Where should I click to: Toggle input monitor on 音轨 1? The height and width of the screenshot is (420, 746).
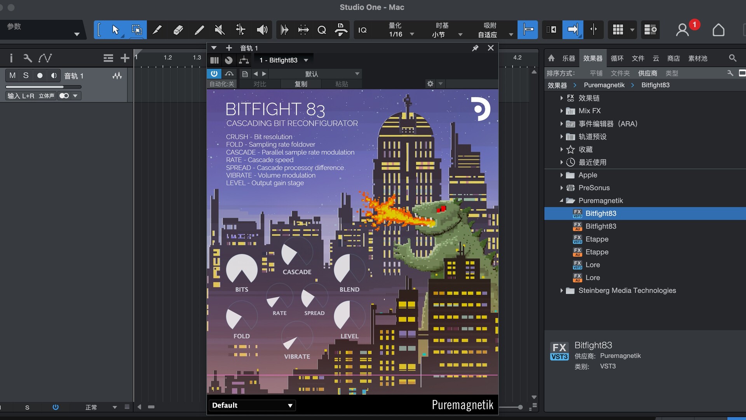54,75
